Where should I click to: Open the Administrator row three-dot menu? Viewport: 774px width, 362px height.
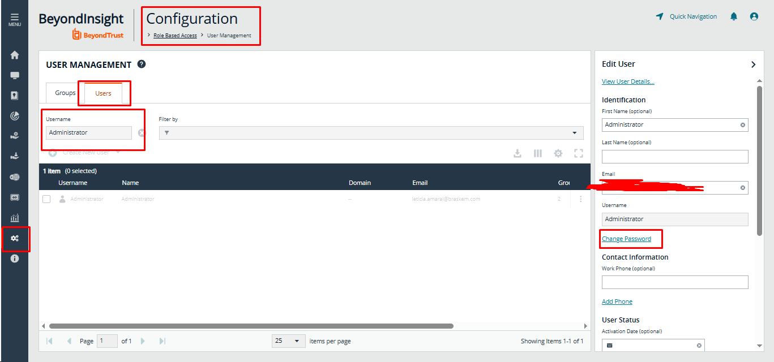tap(580, 199)
